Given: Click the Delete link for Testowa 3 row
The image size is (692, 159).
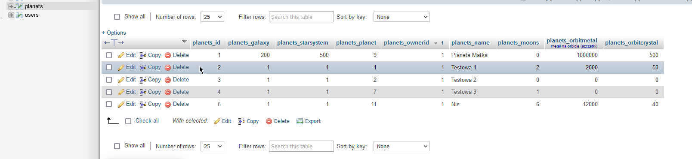Looking at the screenshot, I should point(181,92).
